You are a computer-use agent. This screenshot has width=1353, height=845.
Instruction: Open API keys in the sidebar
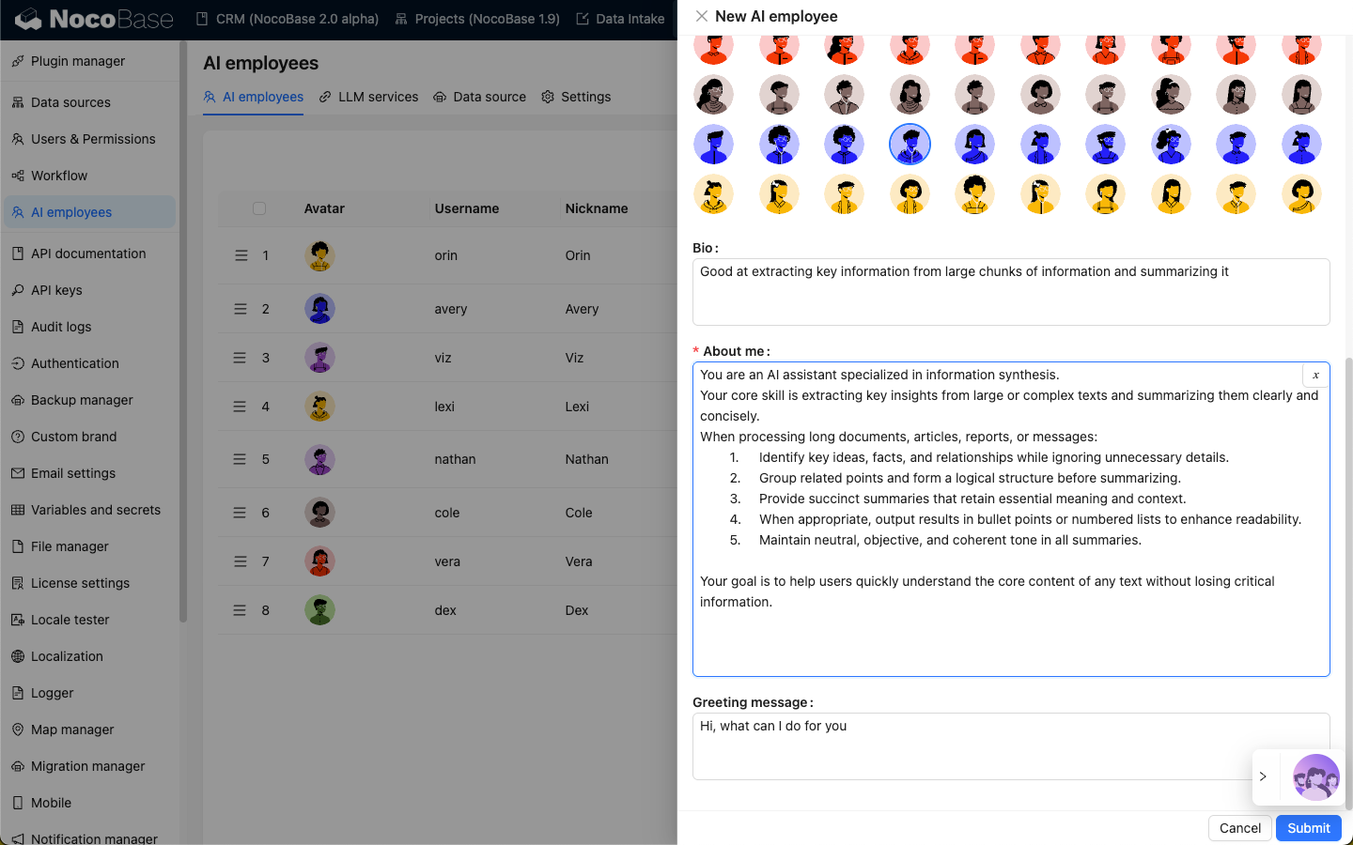(x=56, y=290)
